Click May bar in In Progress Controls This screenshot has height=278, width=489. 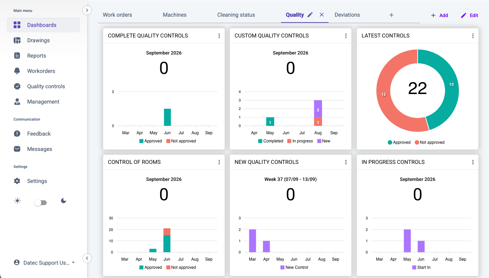pos(407,241)
